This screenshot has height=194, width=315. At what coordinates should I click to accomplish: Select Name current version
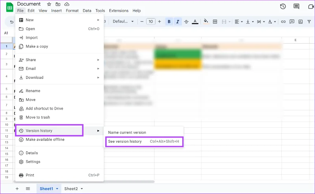(144, 132)
